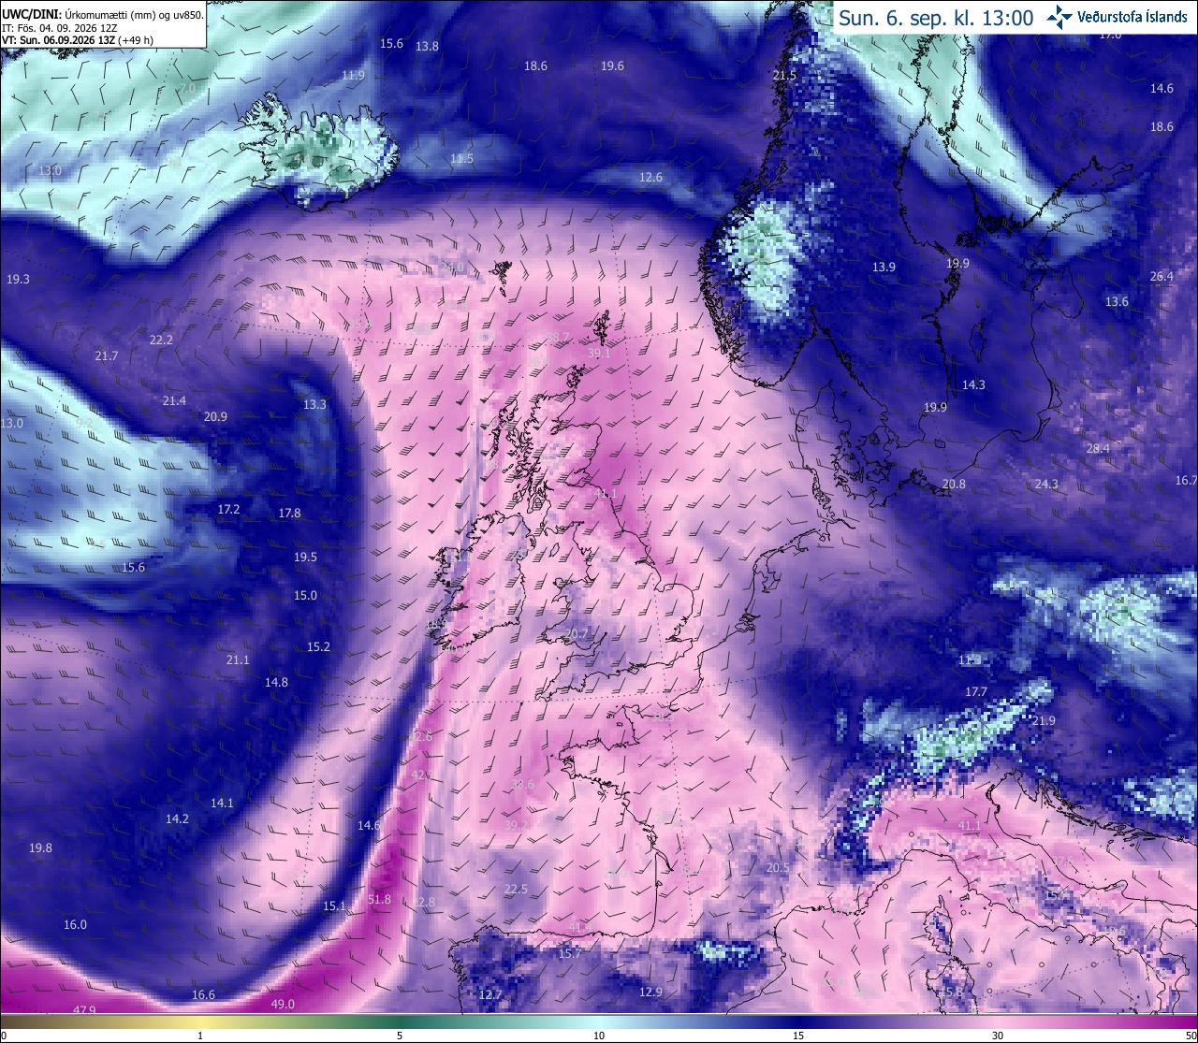Viewport: 1198px width, 1043px height.
Task: Click the 13.3 value in the dry slot
Action: (x=314, y=404)
